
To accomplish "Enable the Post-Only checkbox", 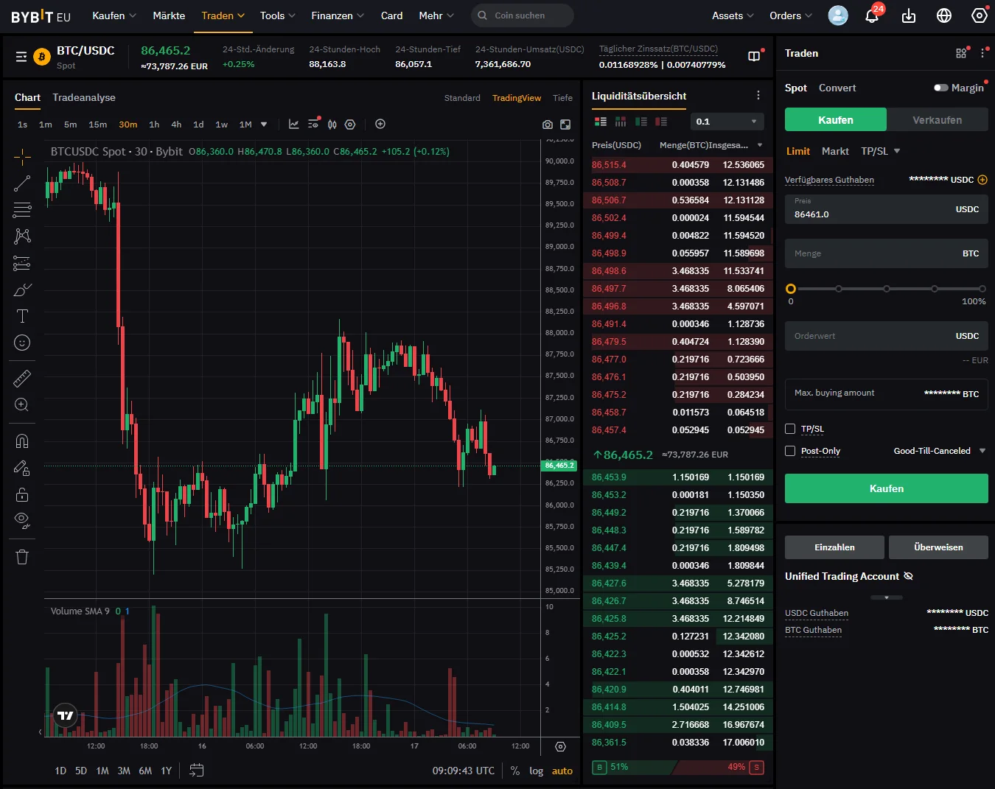I will tap(790, 451).
